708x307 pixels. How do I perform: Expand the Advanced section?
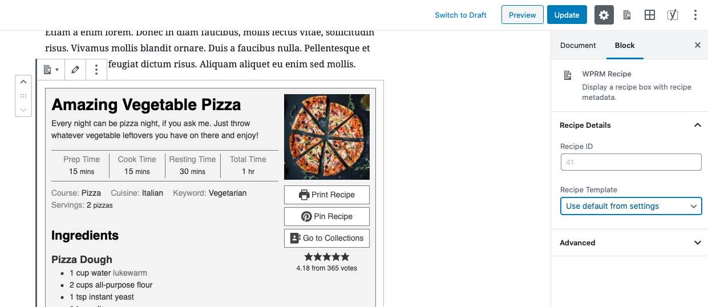click(631, 243)
